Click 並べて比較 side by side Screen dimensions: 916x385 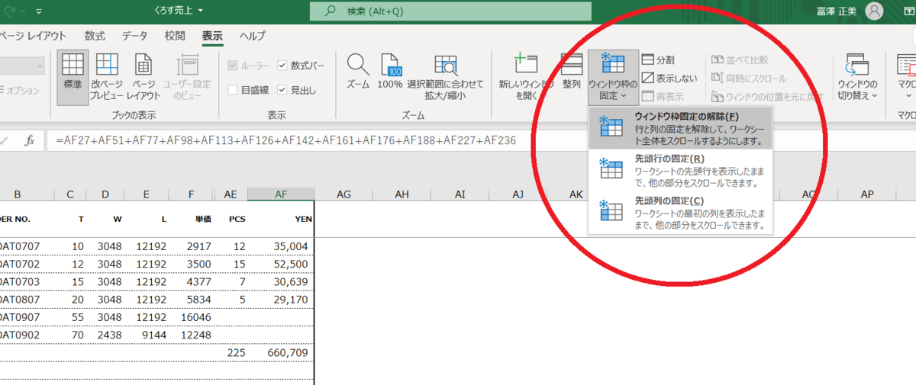click(x=740, y=59)
